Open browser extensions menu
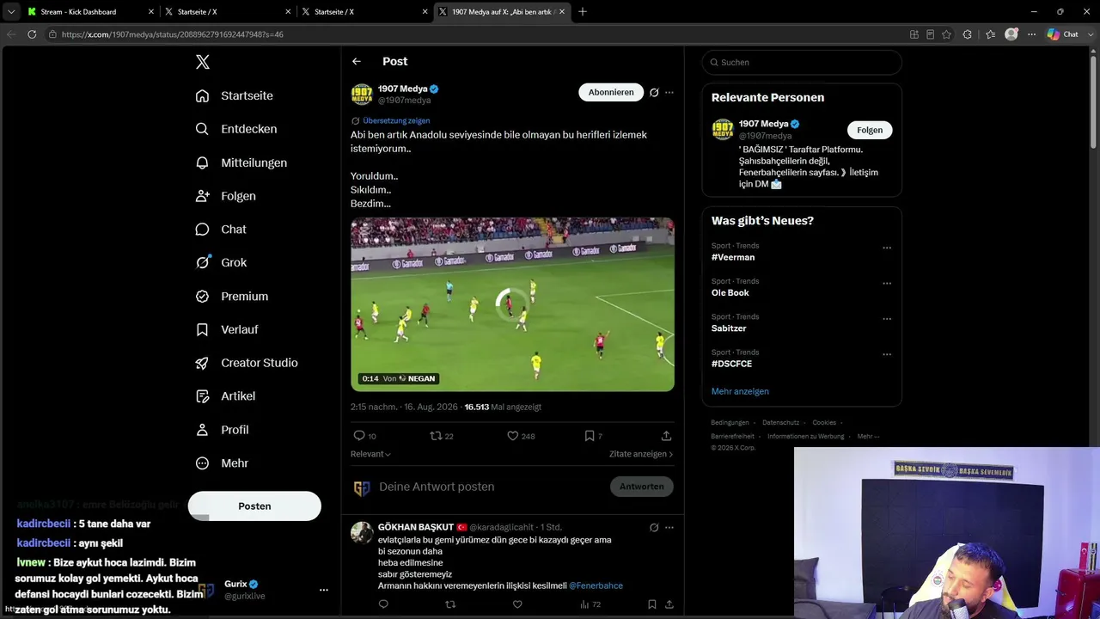 coord(968,34)
